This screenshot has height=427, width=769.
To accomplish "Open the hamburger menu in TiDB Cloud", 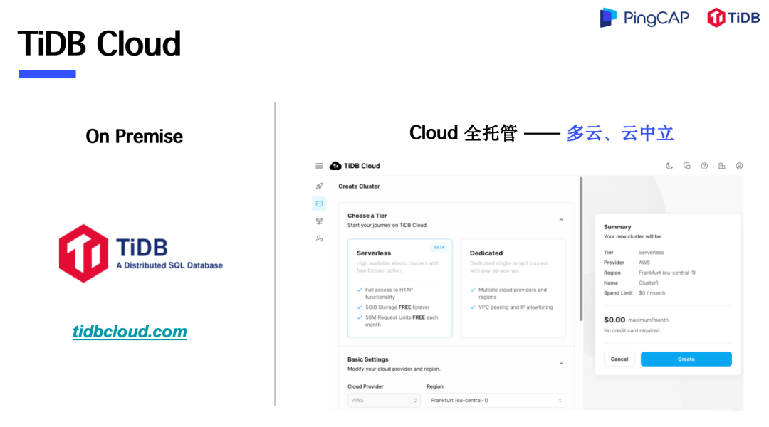I will (319, 166).
